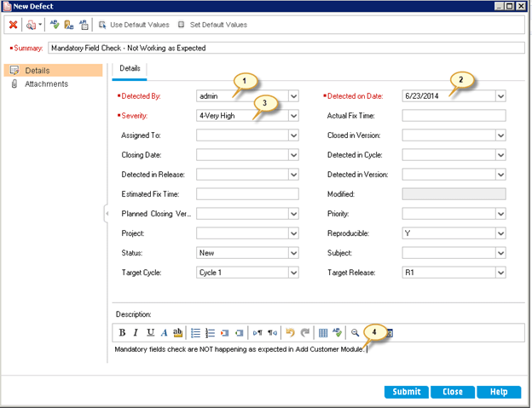Image resolution: width=532 pixels, height=408 pixels.
Task: Apply Italic formatting in description toolbar
Action: click(136, 333)
